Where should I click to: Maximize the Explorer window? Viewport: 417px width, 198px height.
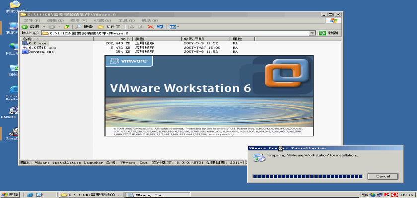click(331, 14)
